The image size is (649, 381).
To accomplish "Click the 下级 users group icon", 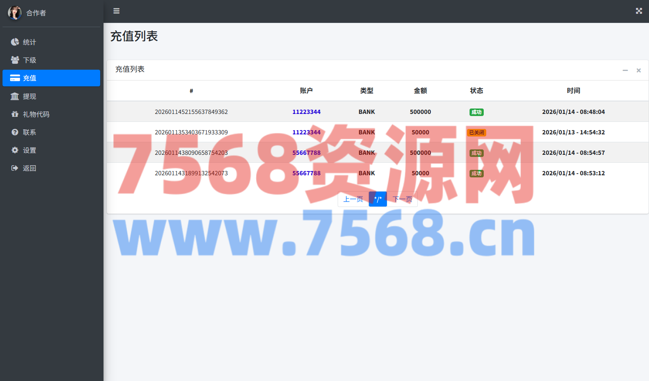I will [15, 60].
